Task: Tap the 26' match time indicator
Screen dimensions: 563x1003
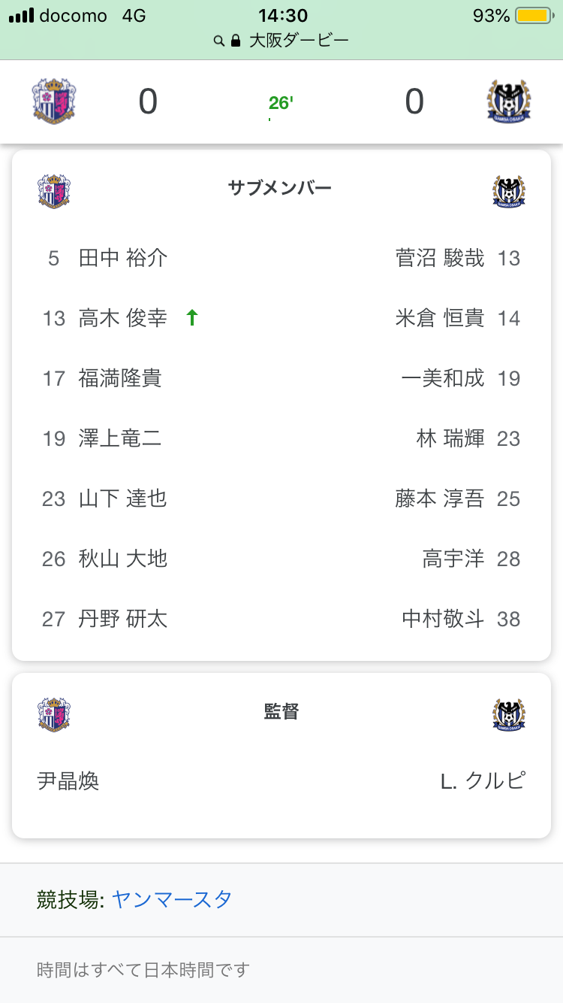Action: click(x=281, y=103)
